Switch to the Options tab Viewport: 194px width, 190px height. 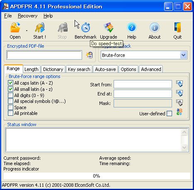click(129, 69)
